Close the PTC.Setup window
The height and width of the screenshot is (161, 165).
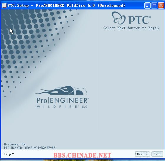click(161, 6)
